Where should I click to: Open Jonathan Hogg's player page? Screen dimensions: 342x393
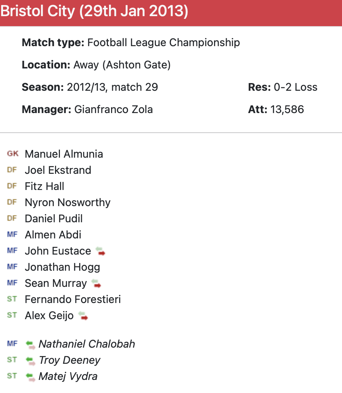pyautogui.click(x=62, y=267)
